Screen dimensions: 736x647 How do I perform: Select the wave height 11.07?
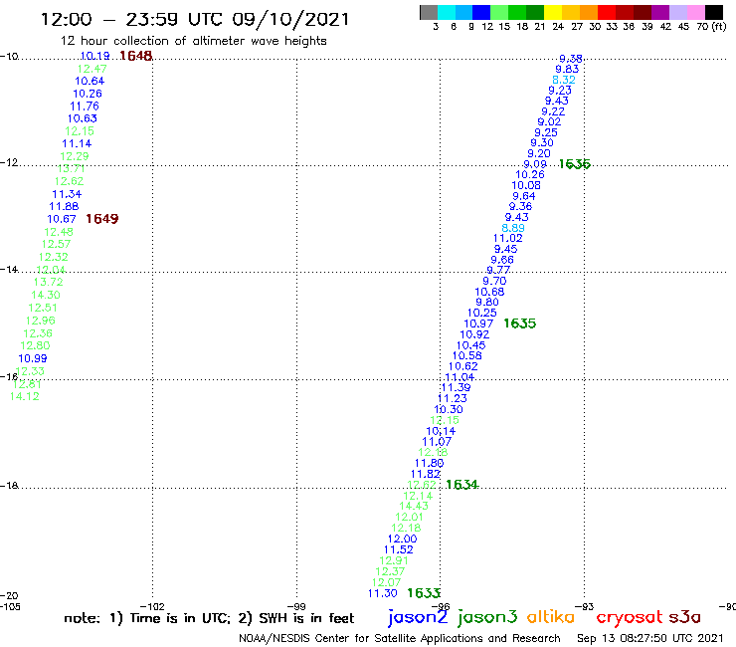pyautogui.click(x=437, y=442)
